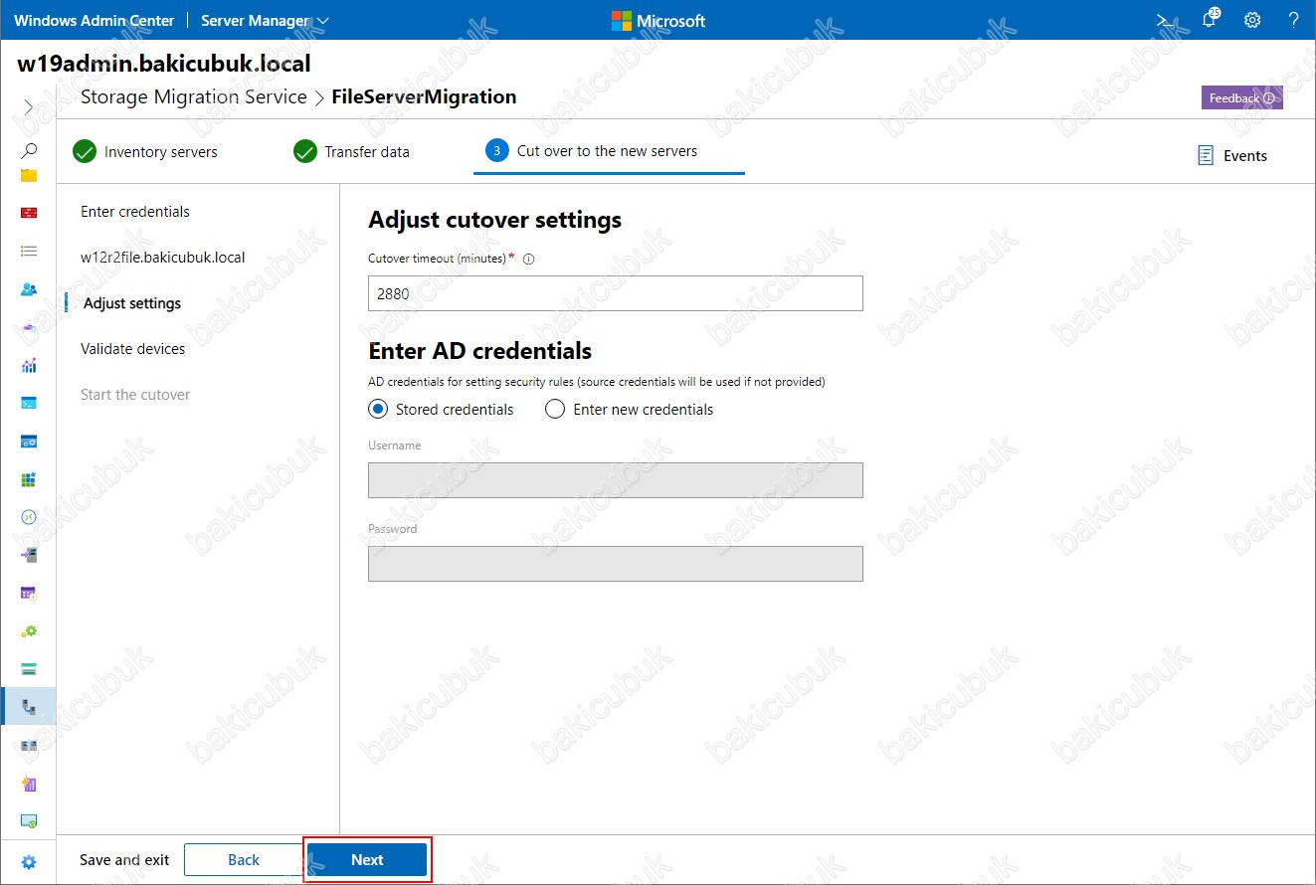Open the System Insights lightning icon
The height and width of the screenshot is (885, 1316).
tap(29, 784)
